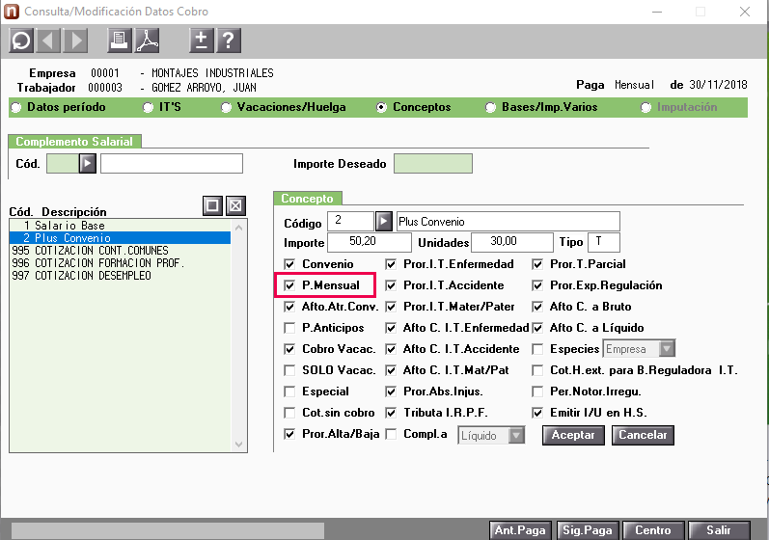The height and width of the screenshot is (540, 769).
Task: Toggle Pror.Alta/Baja checkbox
Action: [289, 434]
